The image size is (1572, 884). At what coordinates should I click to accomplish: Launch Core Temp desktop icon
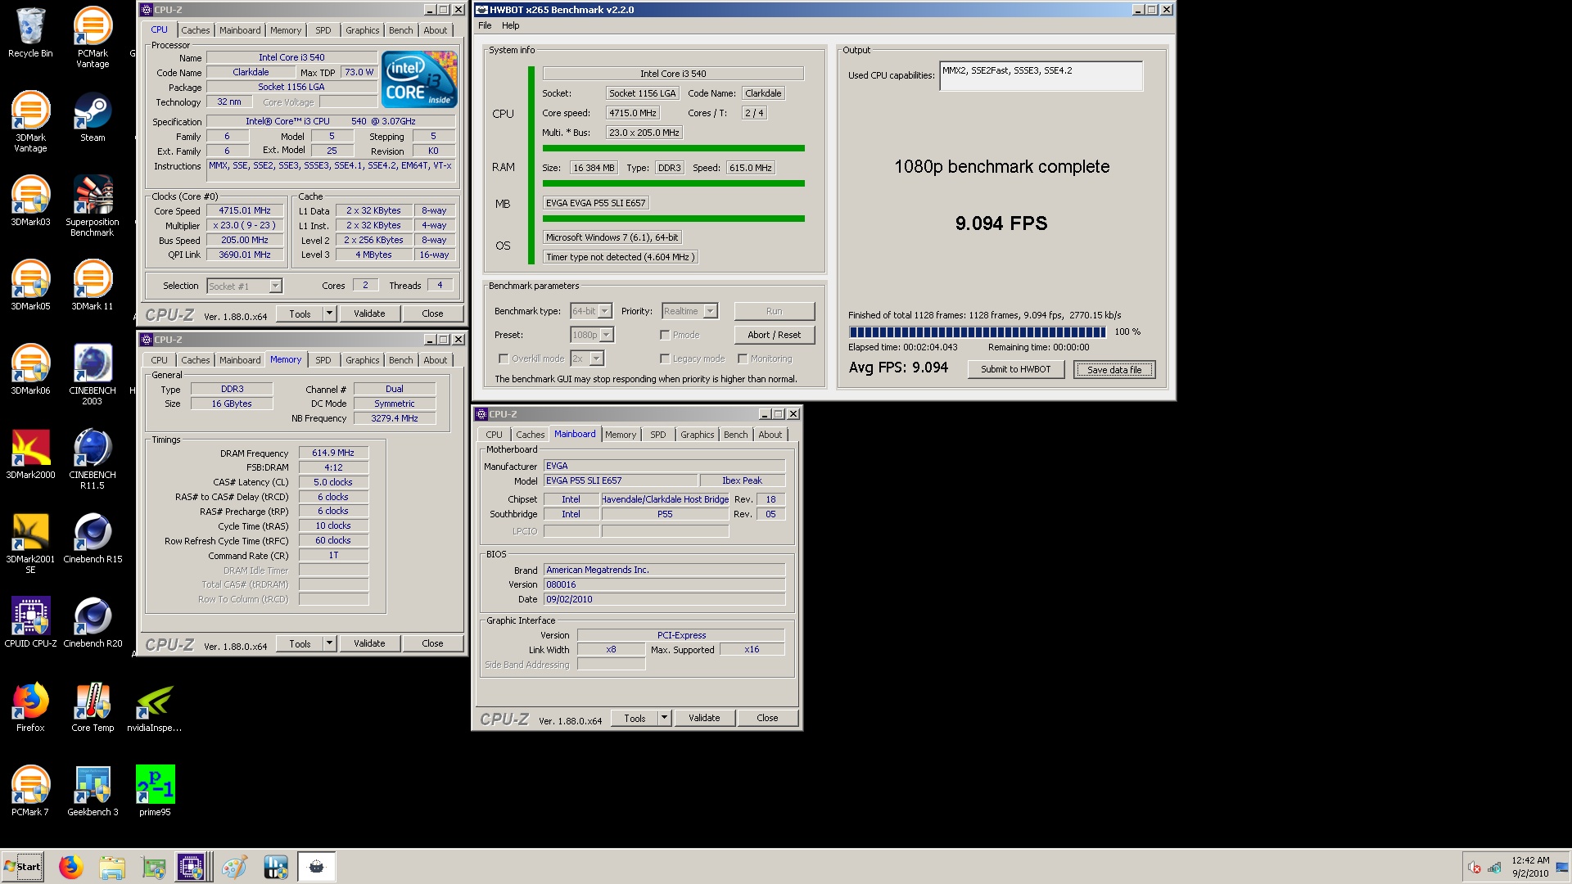coord(93,707)
